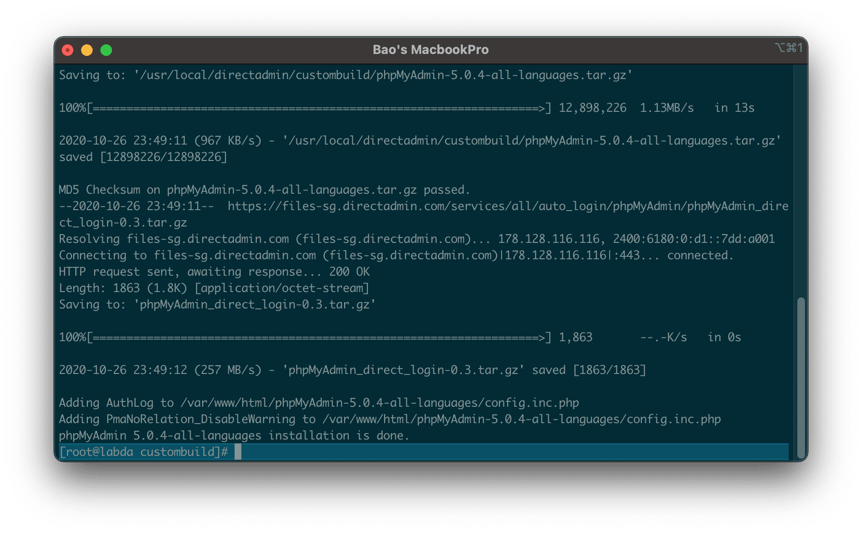The height and width of the screenshot is (533, 862).
Task: Click the 'Adding PmaNoRelation_DisableWarning' line
Action: 389,419
